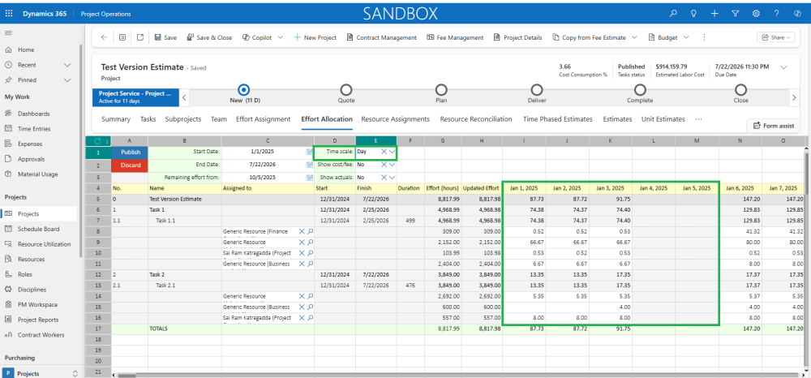Click the refresh icon in grid corner

(97, 141)
